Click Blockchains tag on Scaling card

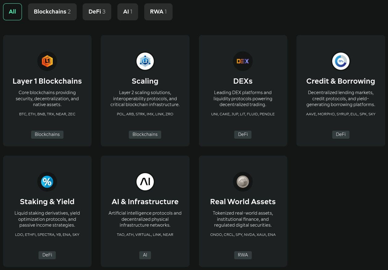[145, 134]
